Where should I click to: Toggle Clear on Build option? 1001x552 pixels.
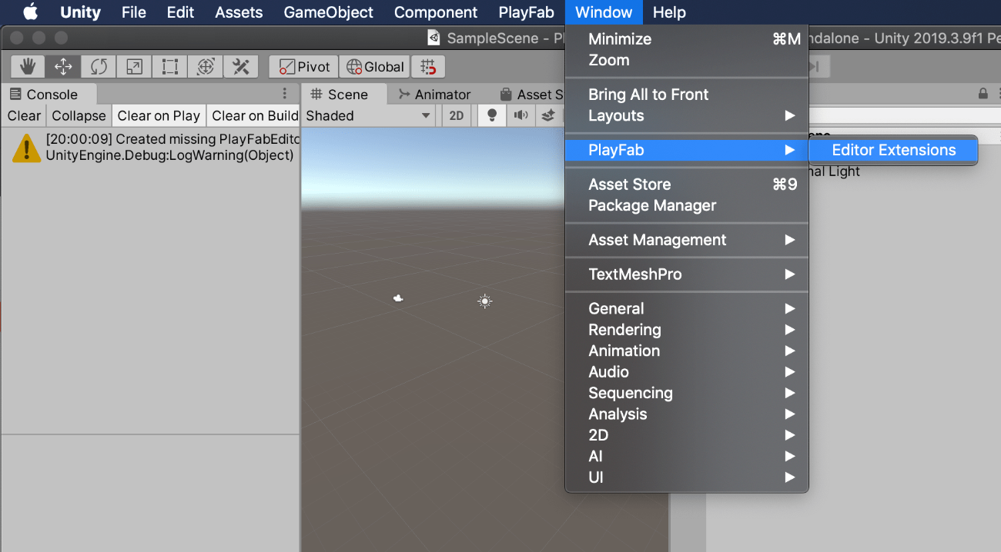click(254, 115)
